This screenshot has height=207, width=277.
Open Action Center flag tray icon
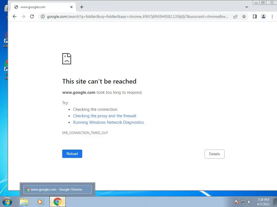click(237, 202)
